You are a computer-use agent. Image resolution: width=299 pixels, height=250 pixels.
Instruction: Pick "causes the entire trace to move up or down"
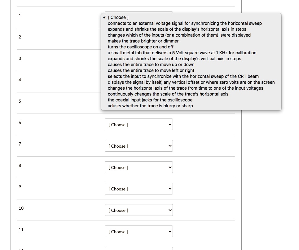click(x=151, y=65)
